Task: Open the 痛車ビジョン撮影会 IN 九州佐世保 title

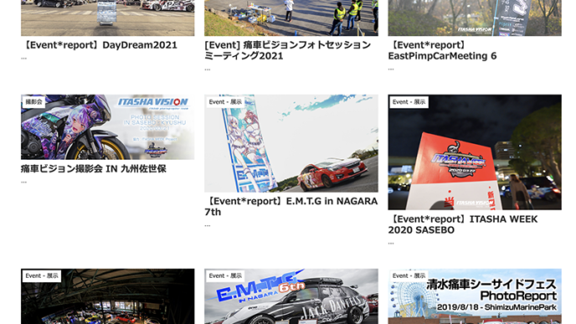Action: (x=94, y=169)
